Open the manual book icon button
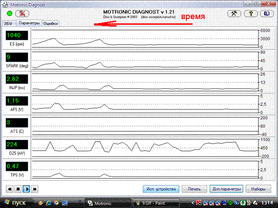The image size is (278, 208). (267, 13)
